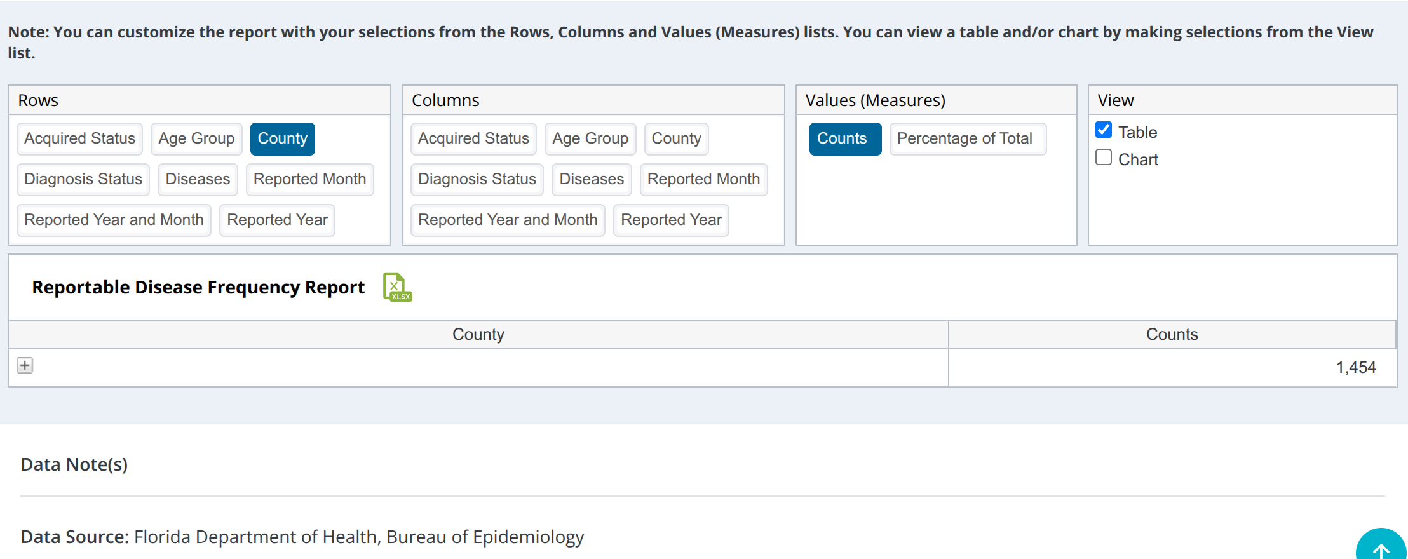Click the Counts column header
The width and height of the screenshot is (1408, 559).
[1172, 334]
